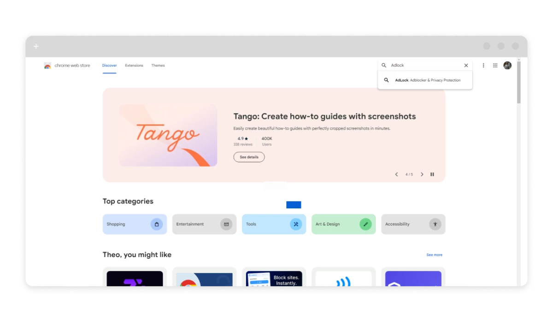Click the 'Theo, you might like' heading
This screenshot has height=322, width=553.
(x=137, y=255)
